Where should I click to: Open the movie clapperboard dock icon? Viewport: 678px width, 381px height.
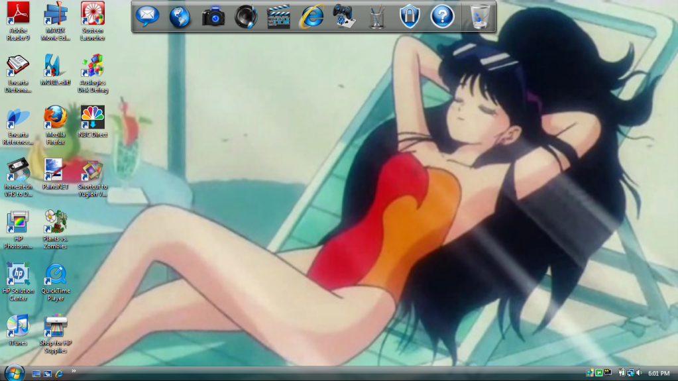[x=278, y=17]
